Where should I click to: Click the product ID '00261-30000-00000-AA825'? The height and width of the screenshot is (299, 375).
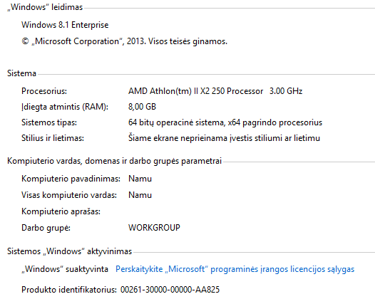[x=170, y=290]
